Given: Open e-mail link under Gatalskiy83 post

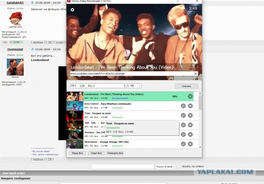Looking at the screenshot, I should click(x=60, y=42).
